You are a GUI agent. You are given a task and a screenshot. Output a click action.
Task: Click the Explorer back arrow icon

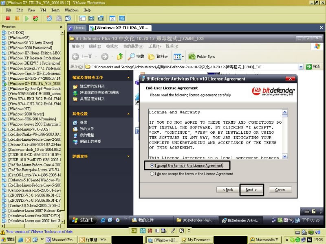pyautogui.click(x=75, y=57)
